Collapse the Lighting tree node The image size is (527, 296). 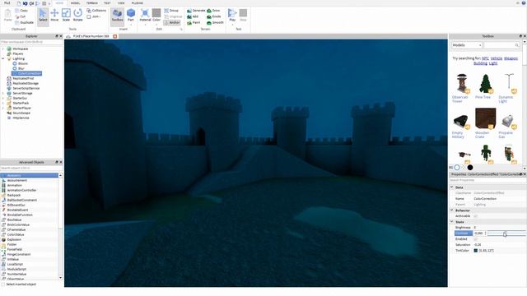point(3,58)
